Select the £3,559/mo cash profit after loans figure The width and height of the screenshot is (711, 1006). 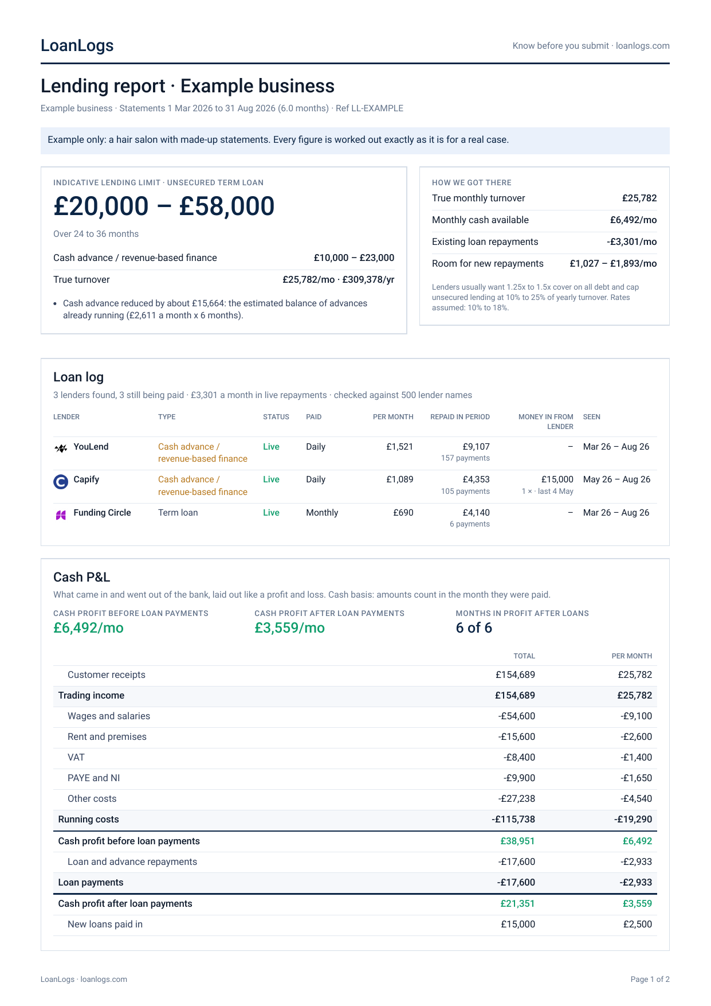pyautogui.click(x=289, y=628)
